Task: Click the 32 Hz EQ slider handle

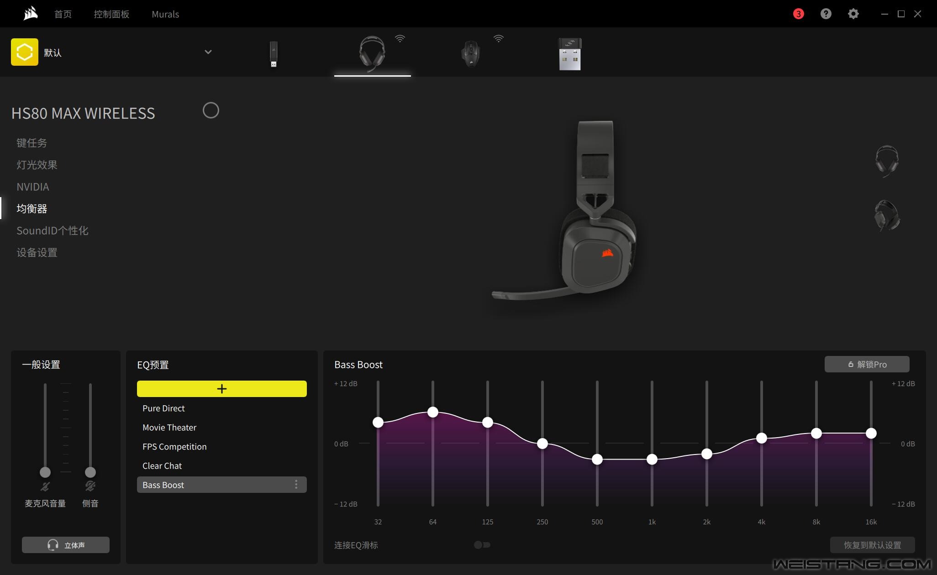Action: pos(378,422)
